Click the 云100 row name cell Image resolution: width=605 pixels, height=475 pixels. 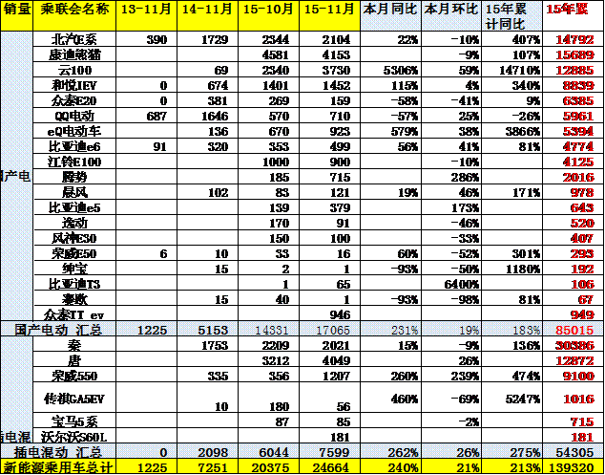[74, 70]
